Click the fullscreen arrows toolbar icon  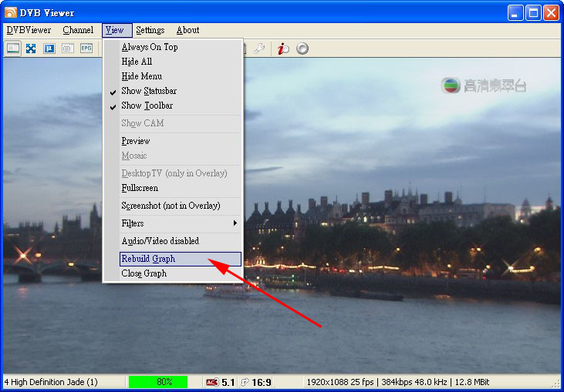click(x=31, y=49)
